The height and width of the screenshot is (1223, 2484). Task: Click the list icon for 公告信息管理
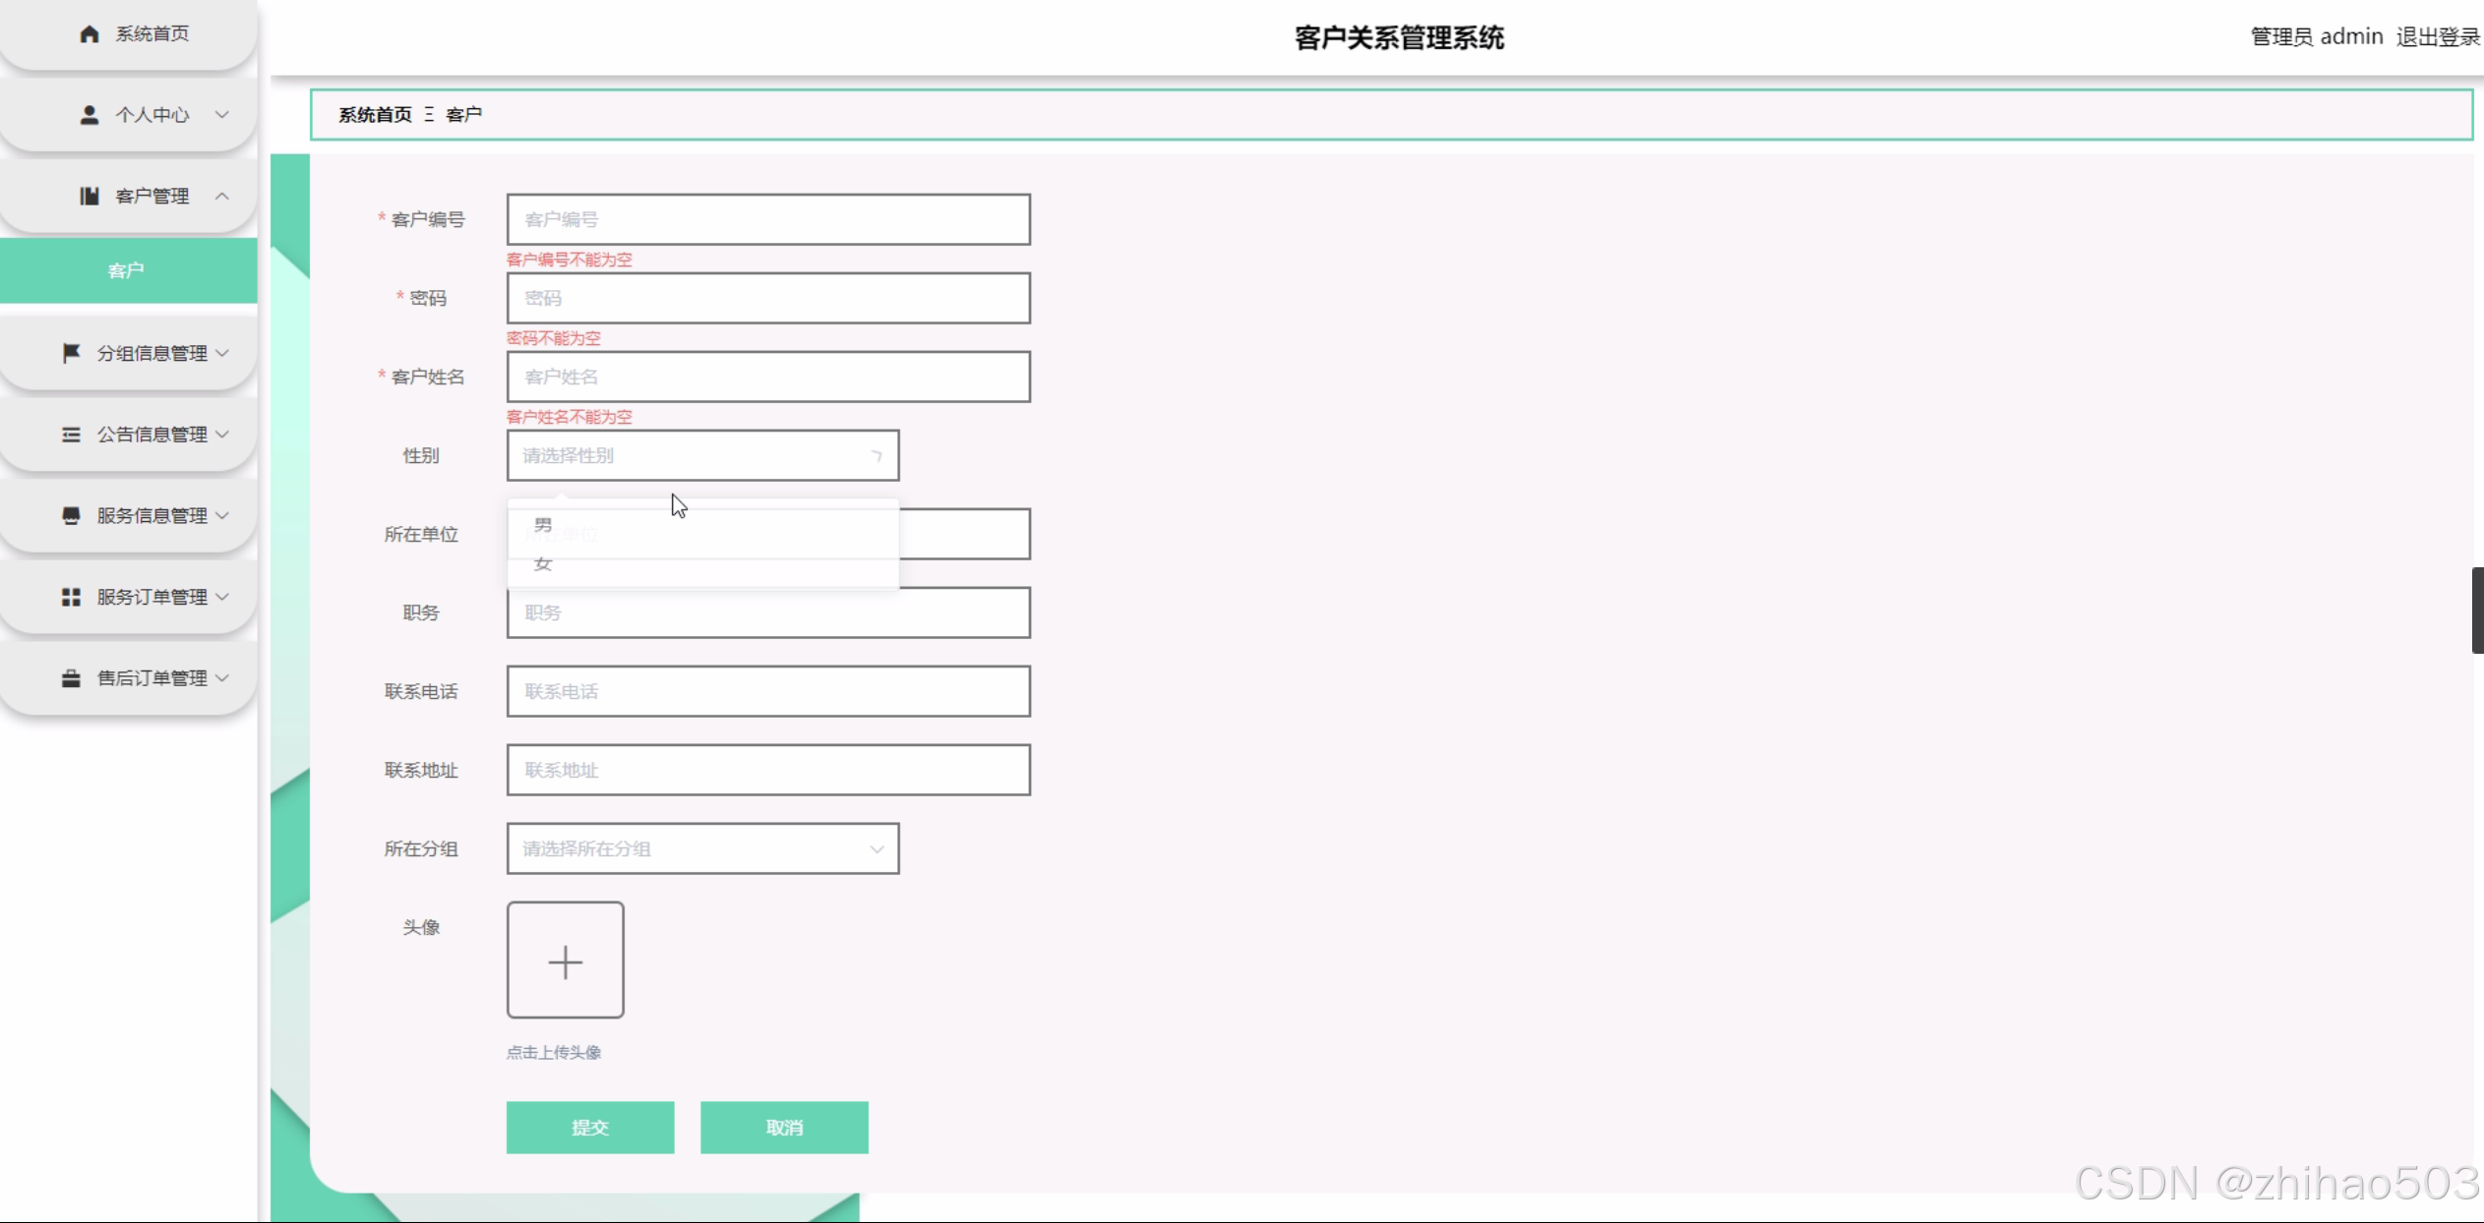pos(71,435)
